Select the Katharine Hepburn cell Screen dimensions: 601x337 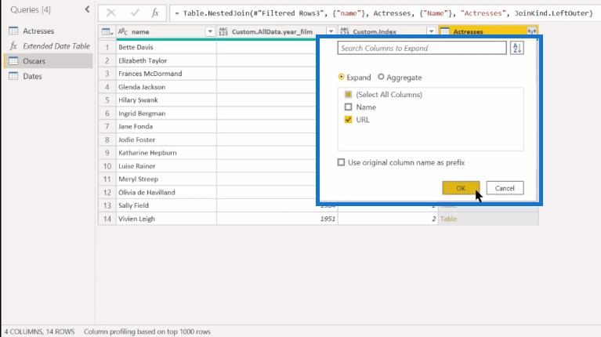[166, 153]
